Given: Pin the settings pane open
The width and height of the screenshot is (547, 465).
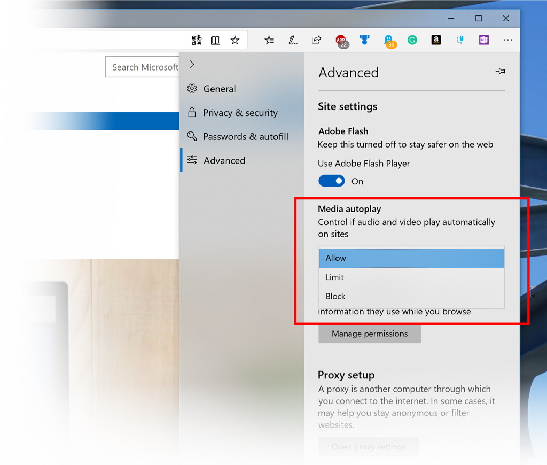Looking at the screenshot, I should coord(500,71).
